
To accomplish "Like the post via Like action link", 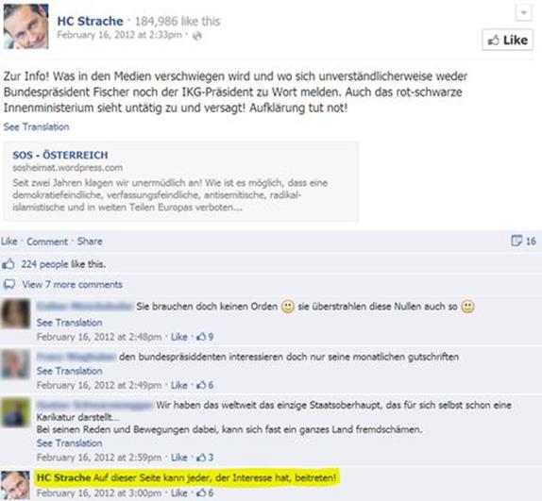I will pos(9,241).
